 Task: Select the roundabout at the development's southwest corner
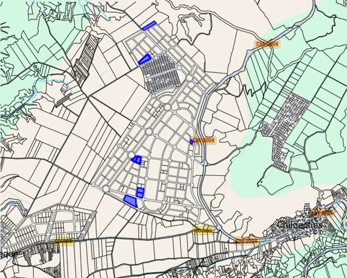click(105, 188)
